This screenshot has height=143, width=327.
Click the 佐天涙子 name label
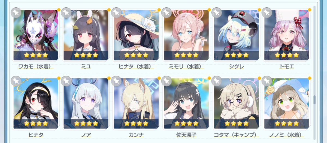[186, 135]
